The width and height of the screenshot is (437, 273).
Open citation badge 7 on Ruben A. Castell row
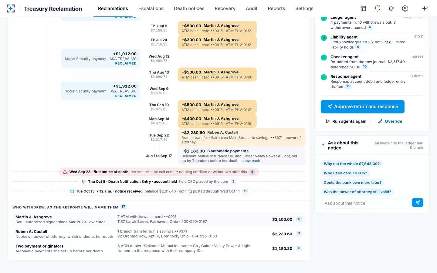(299, 234)
